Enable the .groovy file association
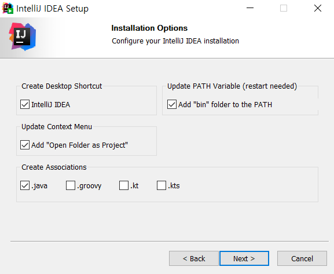Image resolution: width=334 pixels, height=274 pixels. click(71, 185)
